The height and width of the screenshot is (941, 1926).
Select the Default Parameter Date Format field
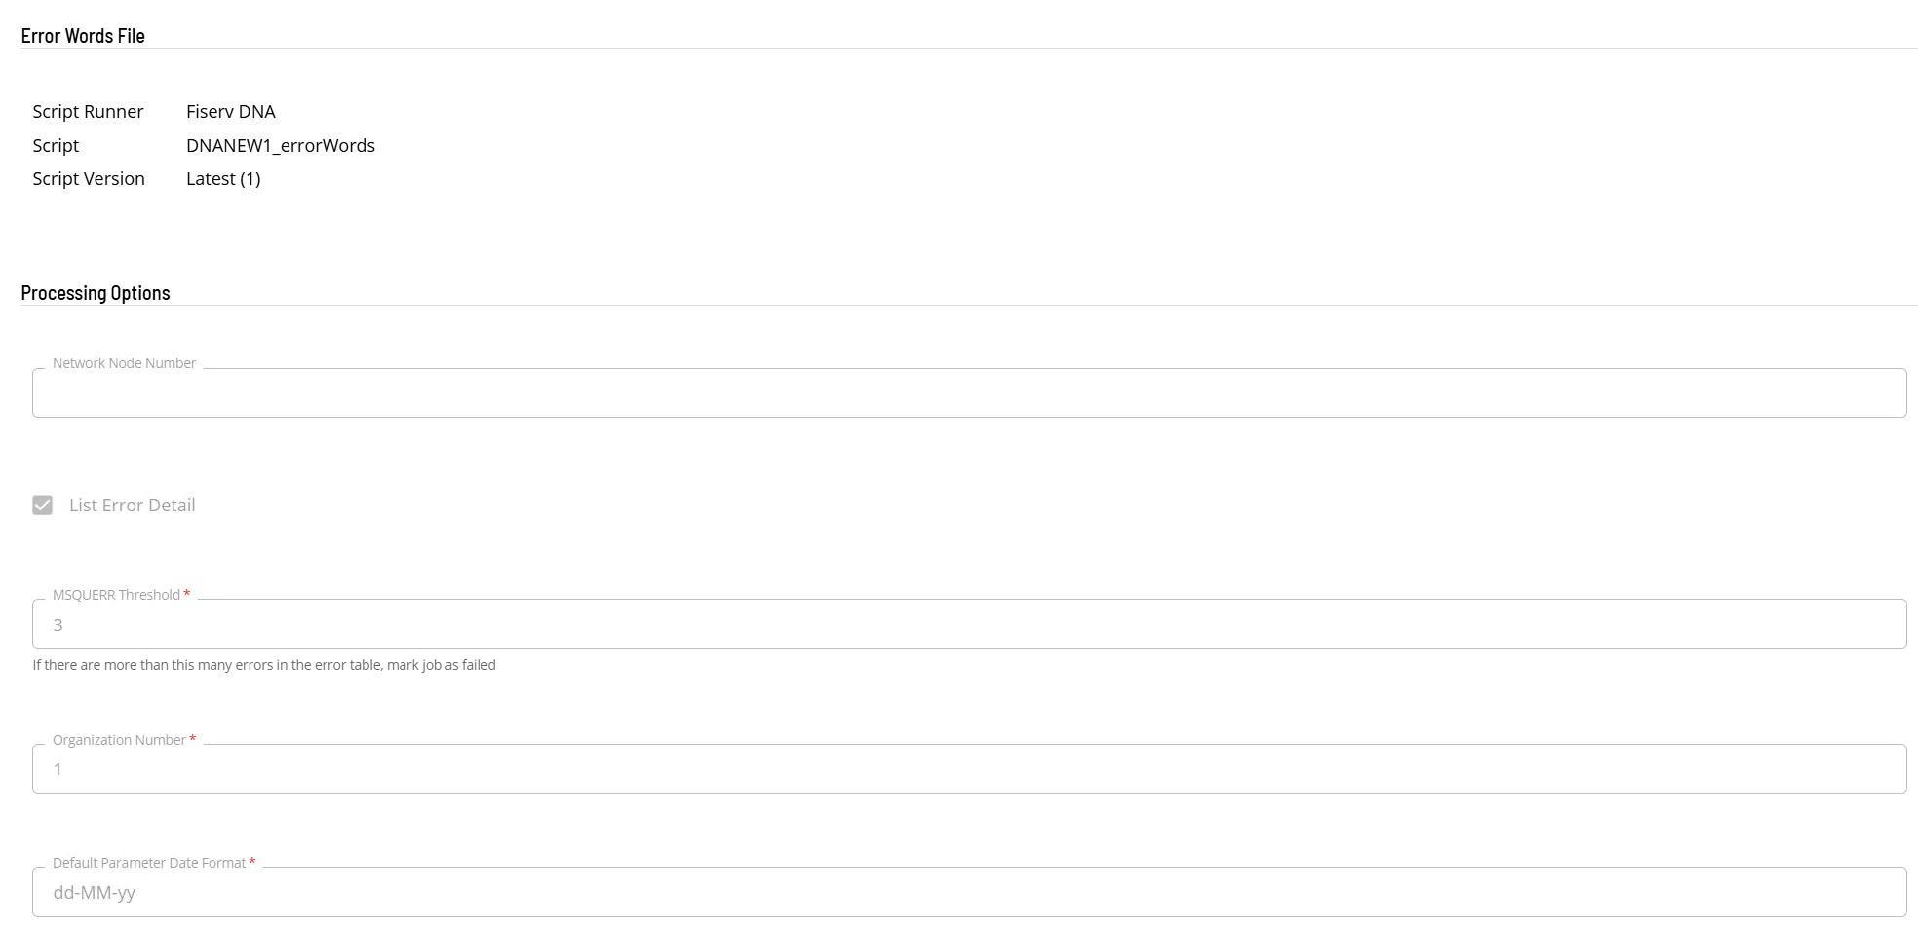pos(968,892)
